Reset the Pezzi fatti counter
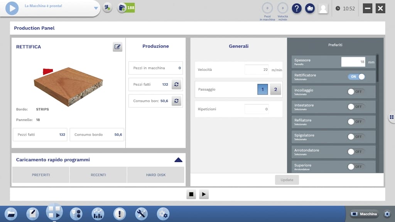395x222 pixels. pos(176,84)
